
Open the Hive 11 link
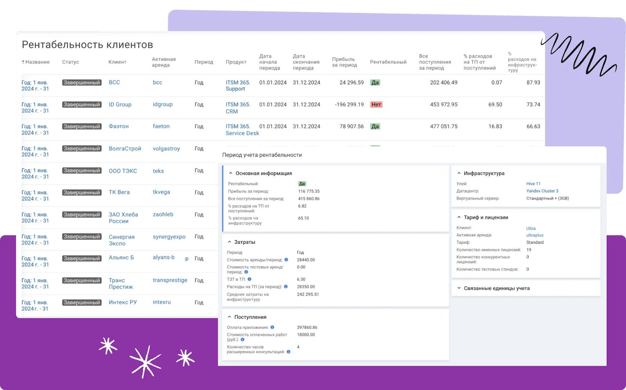[x=533, y=183]
